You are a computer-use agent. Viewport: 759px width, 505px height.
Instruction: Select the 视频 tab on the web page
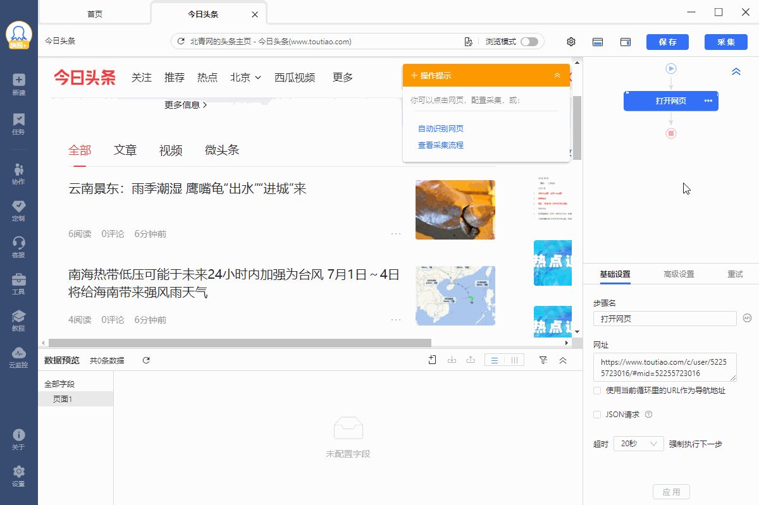(171, 150)
